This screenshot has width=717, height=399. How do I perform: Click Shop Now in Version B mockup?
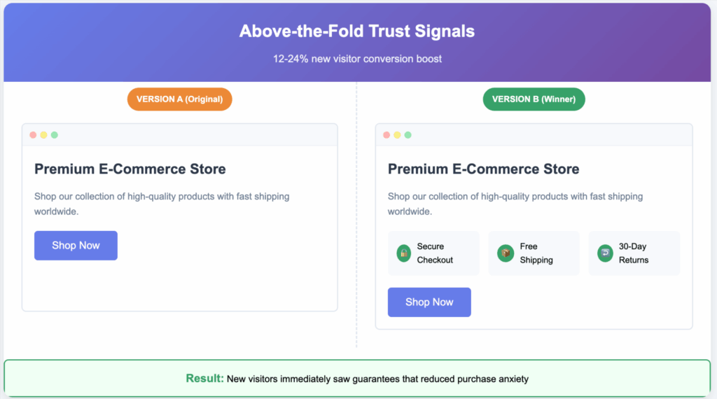click(x=429, y=302)
